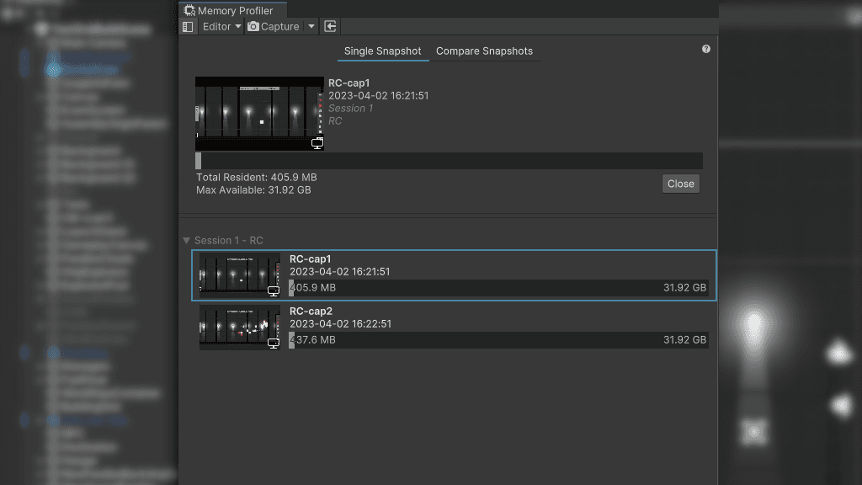Toggle the snapshots sidebar panel icon
The width and height of the screenshot is (862, 485).
pyautogui.click(x=187, y=26)
